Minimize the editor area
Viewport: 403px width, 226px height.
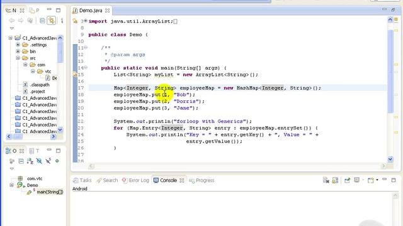384,9
